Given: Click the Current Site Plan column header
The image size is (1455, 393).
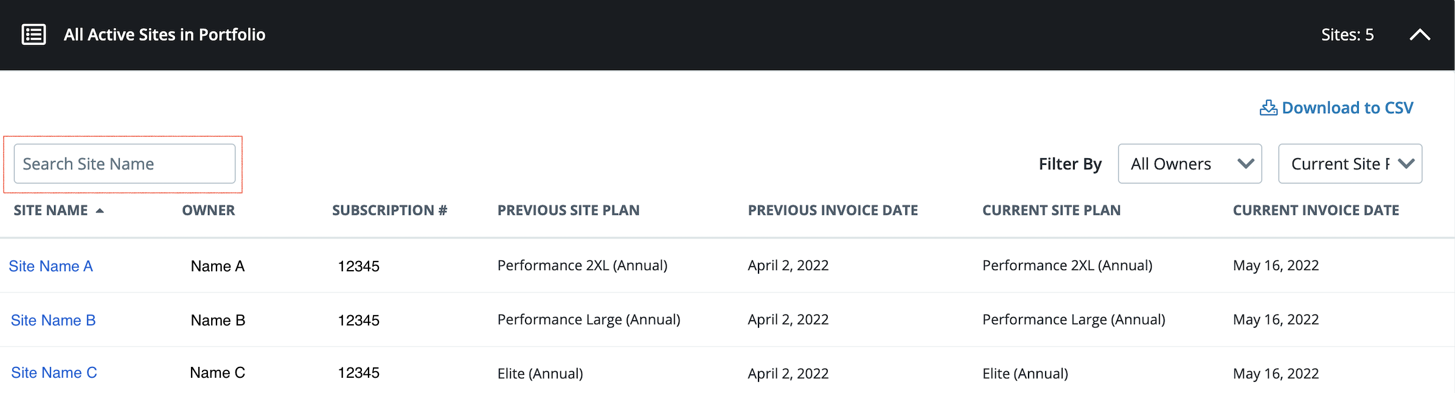Looking at the screenshot, I should click(x=1051, y=210).
